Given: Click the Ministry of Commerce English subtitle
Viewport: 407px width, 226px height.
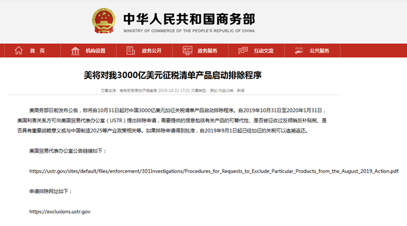Looking at the screenshot, I should [x=189, y=31].
